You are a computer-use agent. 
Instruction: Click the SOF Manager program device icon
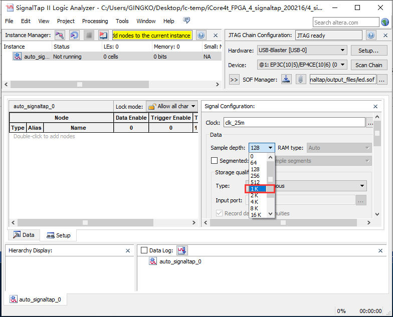point(286,80)
